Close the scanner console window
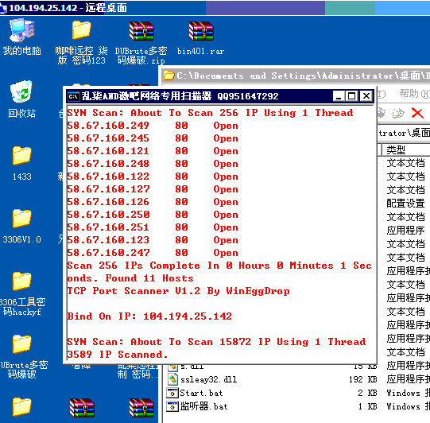This screenshot has height=423, width=430. point(366,96)
